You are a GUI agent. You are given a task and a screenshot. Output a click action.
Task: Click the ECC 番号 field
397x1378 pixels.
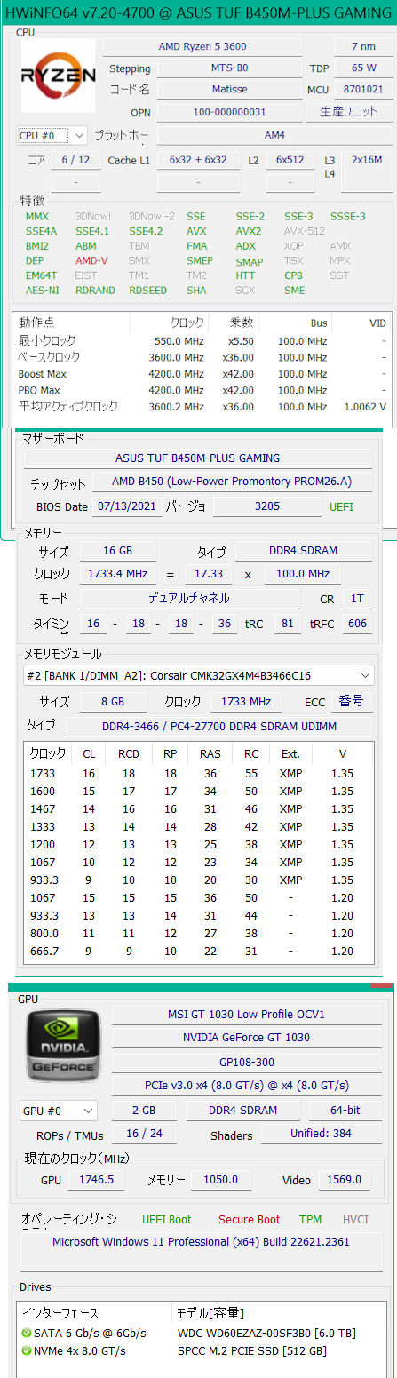point(351,701)
